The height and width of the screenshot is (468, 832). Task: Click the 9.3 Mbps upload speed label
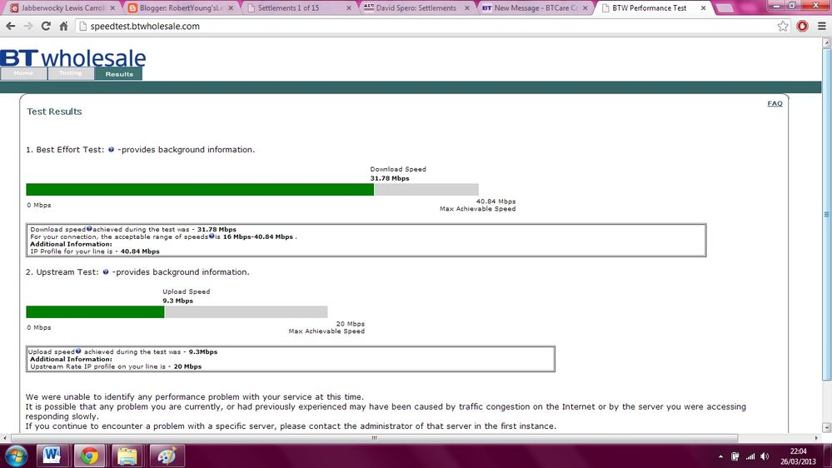point(177,301)
